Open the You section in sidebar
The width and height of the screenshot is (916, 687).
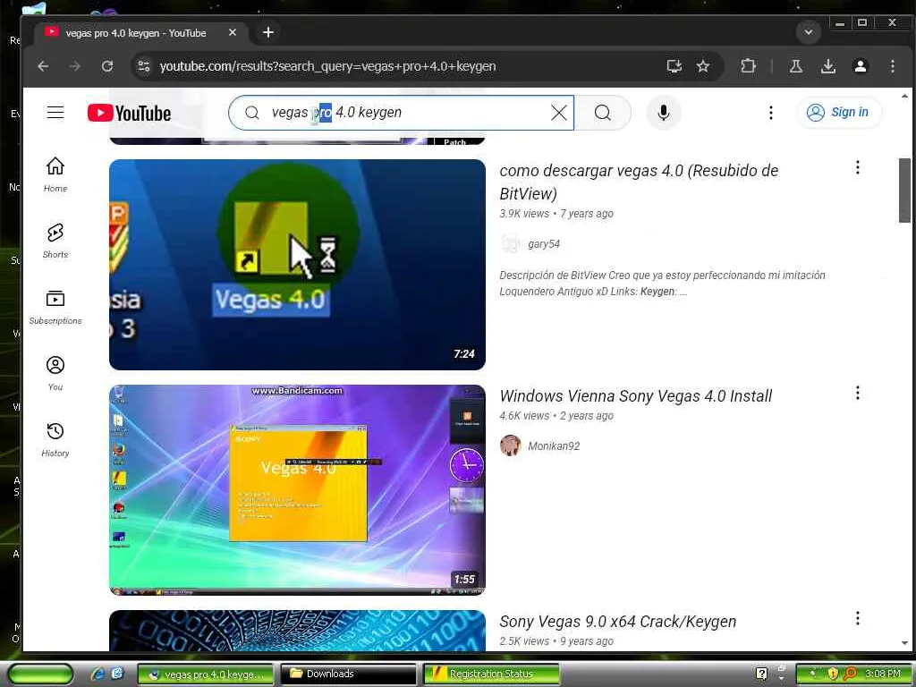click(x=55, y=373)
